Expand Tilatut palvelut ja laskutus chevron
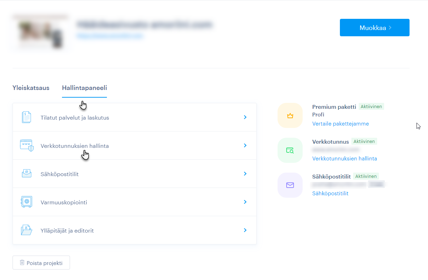 [x=245, y=118]
